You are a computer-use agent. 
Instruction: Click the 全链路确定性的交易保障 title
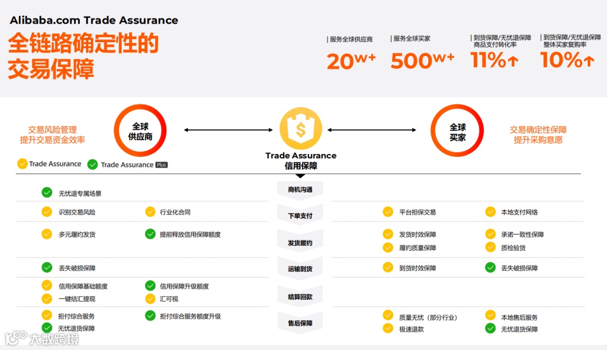coord(83,56)
